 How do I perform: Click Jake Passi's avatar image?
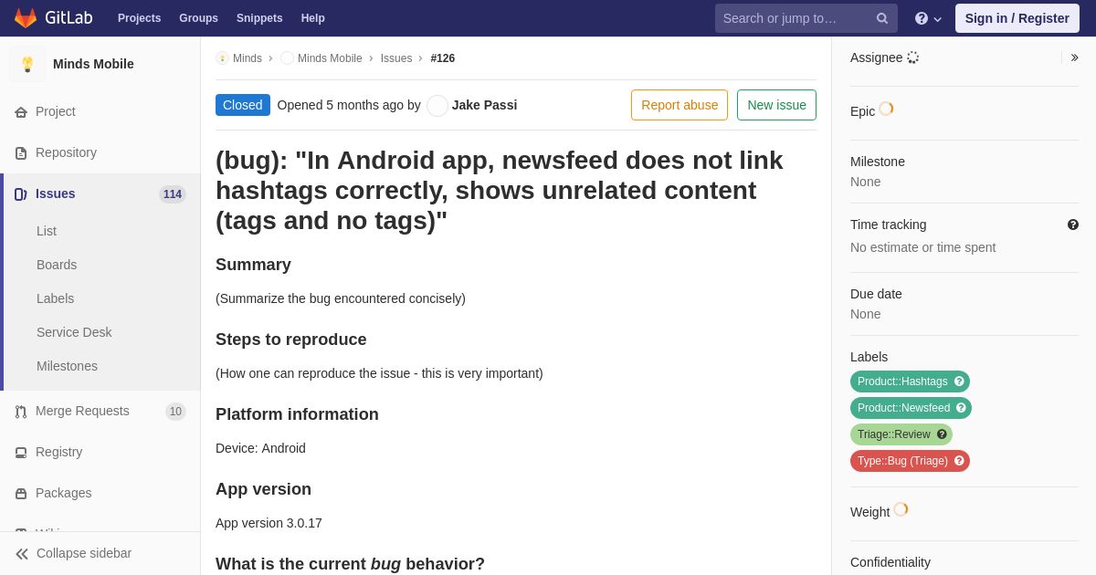coord(437,106)
